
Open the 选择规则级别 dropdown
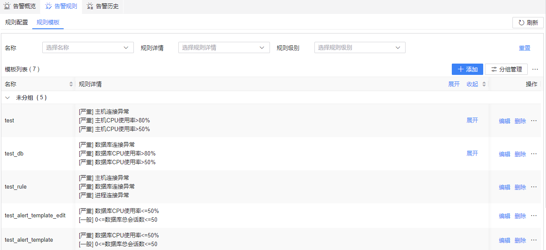(x=360, y=47)
